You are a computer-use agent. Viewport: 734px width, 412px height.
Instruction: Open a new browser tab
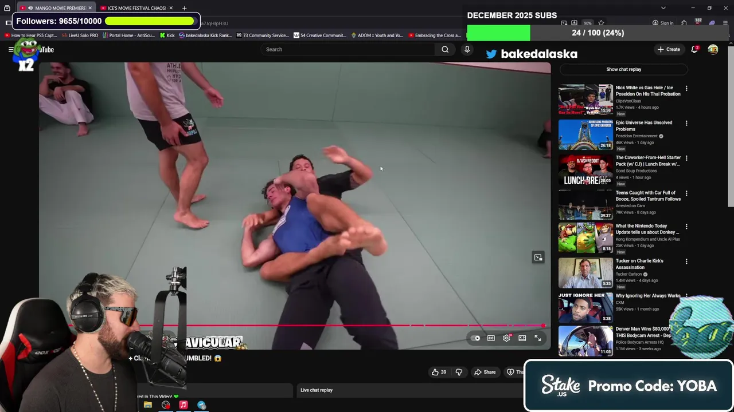tap(184, 8)
